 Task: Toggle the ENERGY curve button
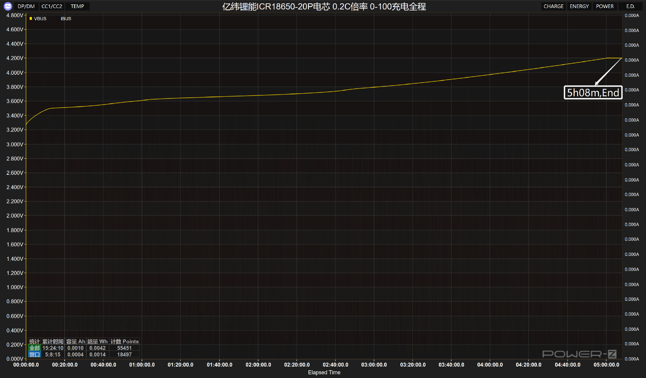(579, 6)
